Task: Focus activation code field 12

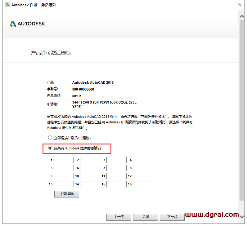Action: coord(143,176)
